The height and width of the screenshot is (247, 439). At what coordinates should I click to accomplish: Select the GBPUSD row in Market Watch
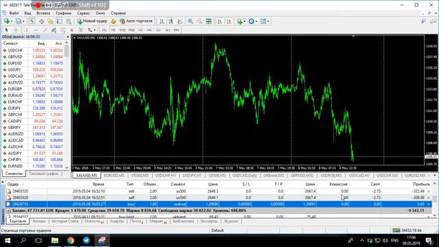tap(33, 56)
